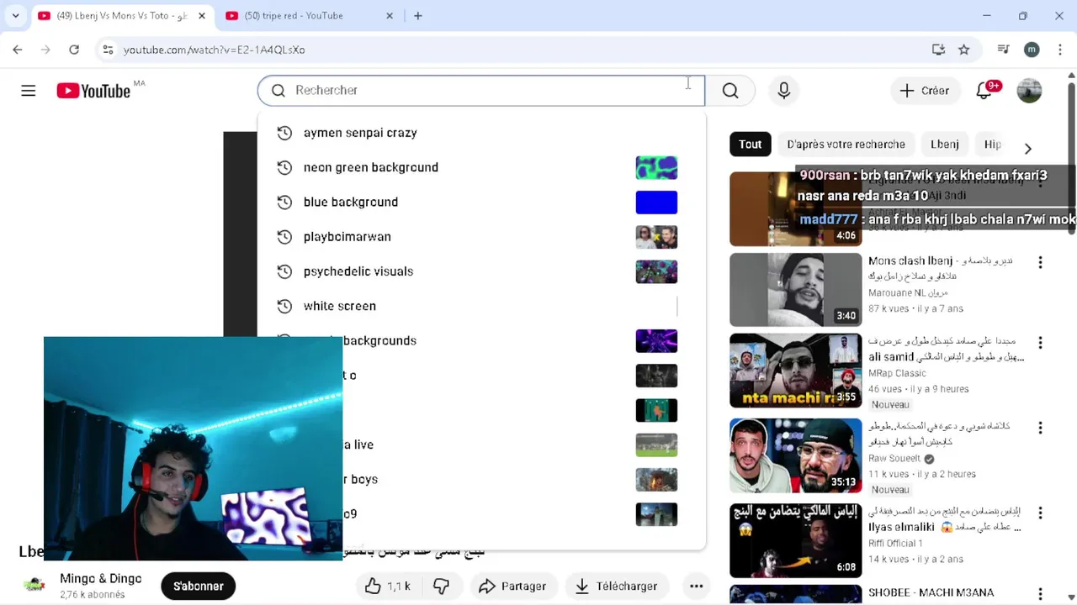Open the tab search dropdown arrow
1077x605 pixels.
click(x=15, y=15)
